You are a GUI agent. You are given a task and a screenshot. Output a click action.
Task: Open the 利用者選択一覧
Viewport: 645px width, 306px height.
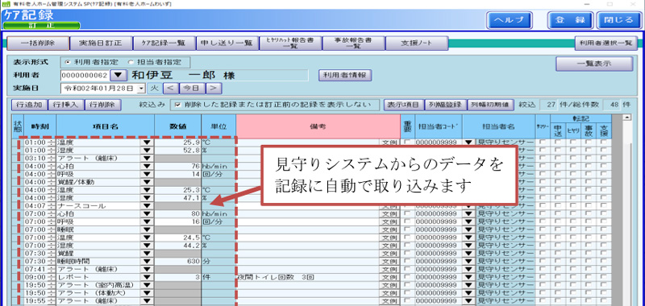(x=606, y=43)
